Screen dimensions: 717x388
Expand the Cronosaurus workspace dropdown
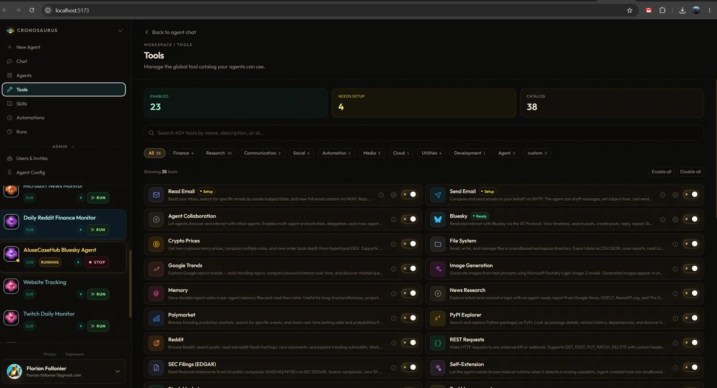(120, 30)
